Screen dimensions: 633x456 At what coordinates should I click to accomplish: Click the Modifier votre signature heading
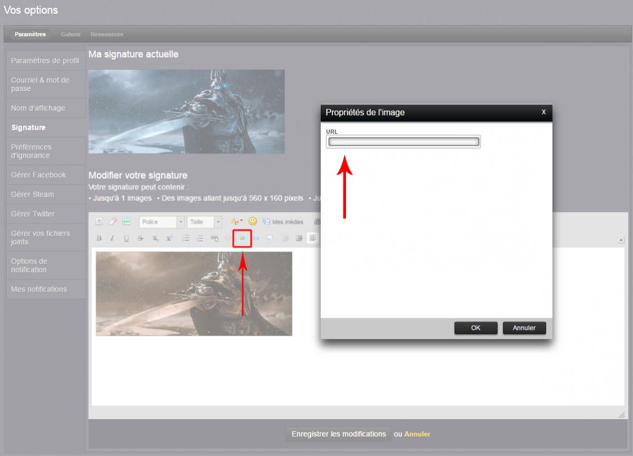coord(138,176)
